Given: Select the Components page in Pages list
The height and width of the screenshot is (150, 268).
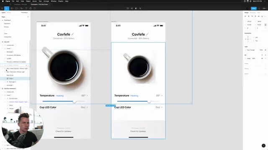Looking at the screenshot, I should [8, 37].
